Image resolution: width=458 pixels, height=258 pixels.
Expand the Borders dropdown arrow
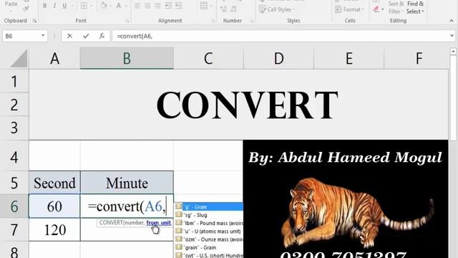[x=92, y=6]
